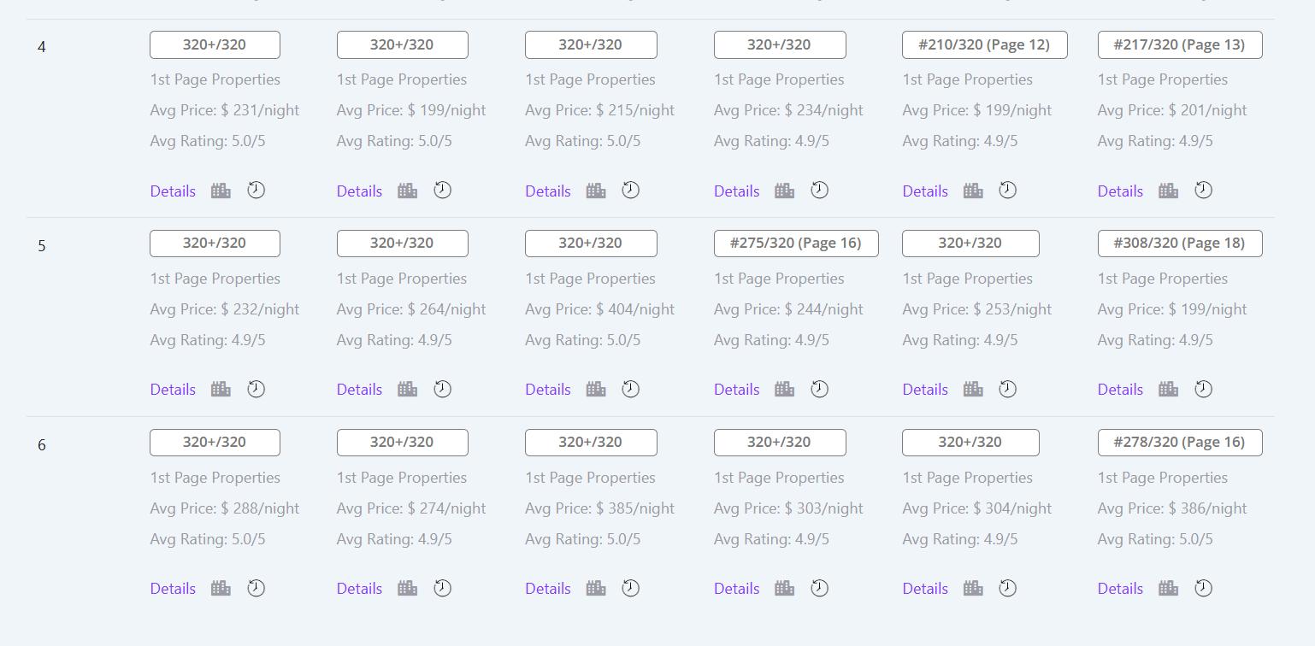The image size is (1315, 646).
Task: Click the #308/320 (Page 18) badge
Action: coord(1180,244)
